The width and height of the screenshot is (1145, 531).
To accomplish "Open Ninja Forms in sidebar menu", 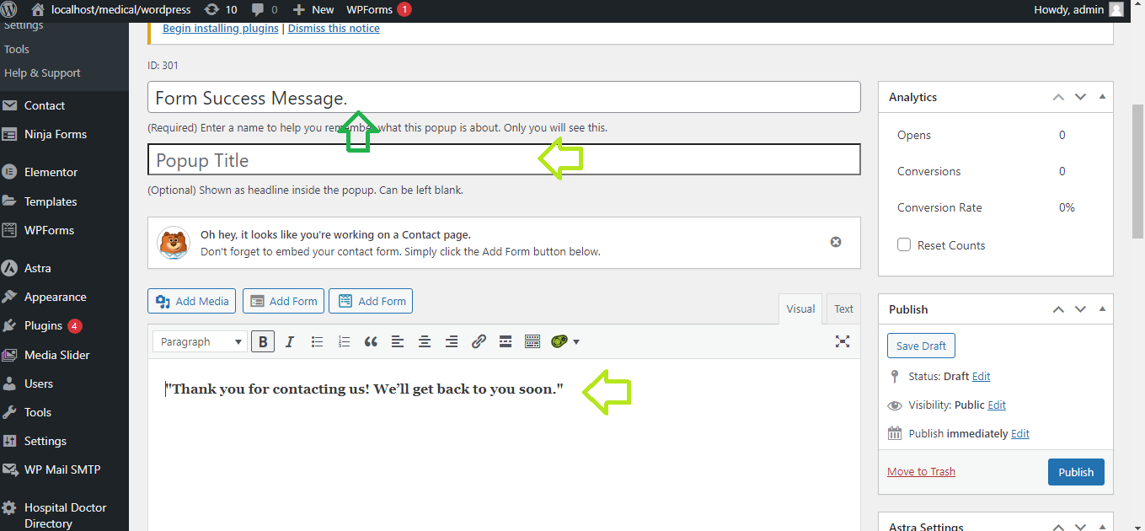I will (x=56, y=134).
